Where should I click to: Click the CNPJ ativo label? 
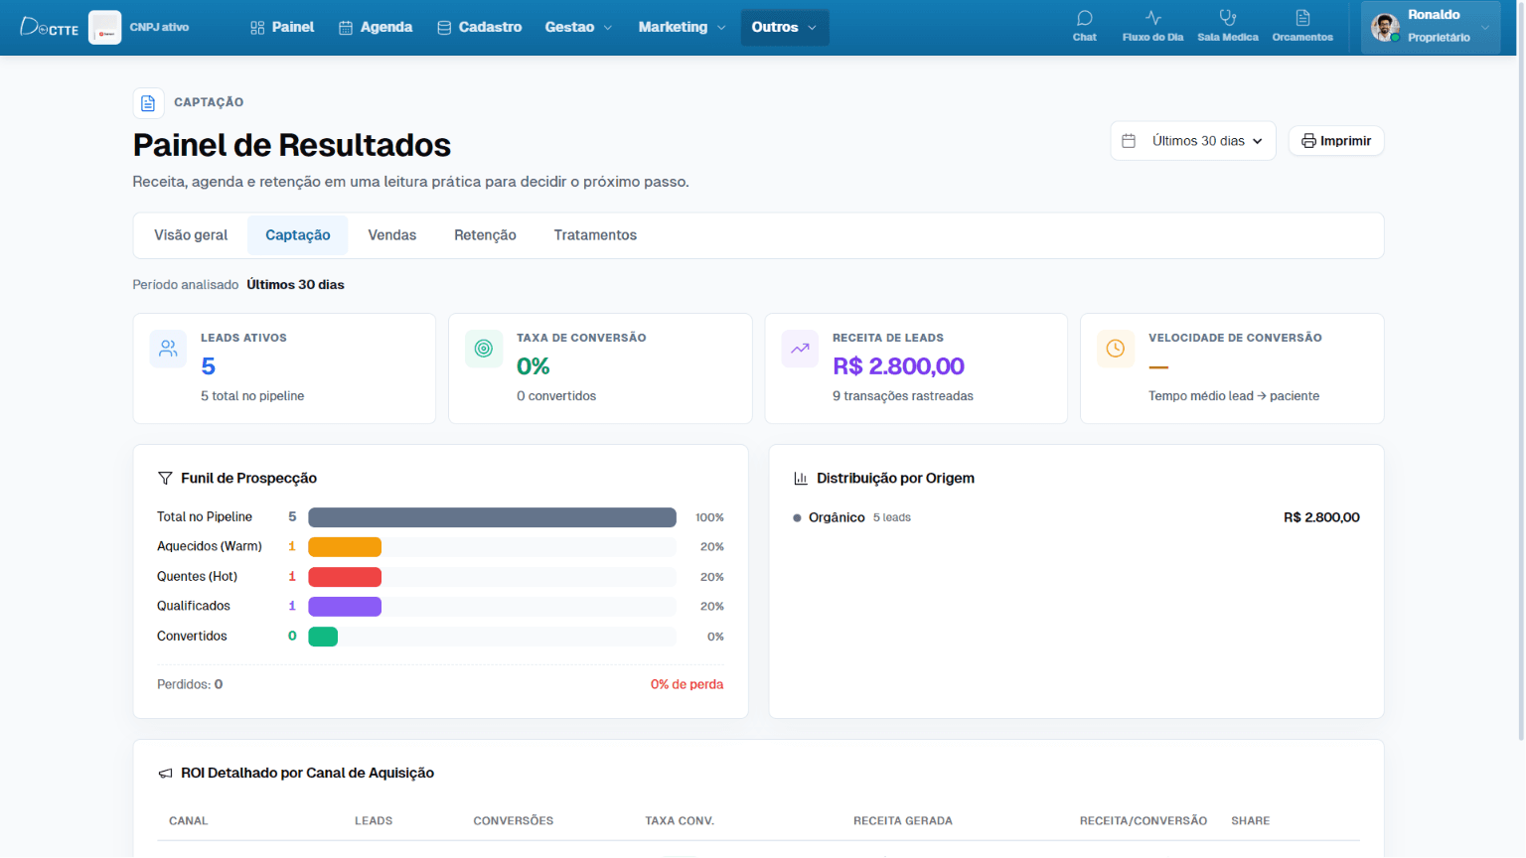pyautogui.click(x=159, y=27)
